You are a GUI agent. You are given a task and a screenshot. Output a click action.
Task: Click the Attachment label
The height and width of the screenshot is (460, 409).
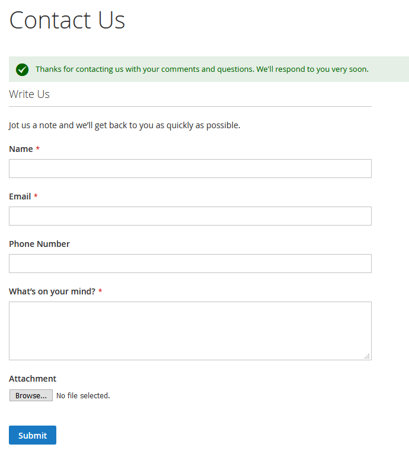(x=33, y=379)
